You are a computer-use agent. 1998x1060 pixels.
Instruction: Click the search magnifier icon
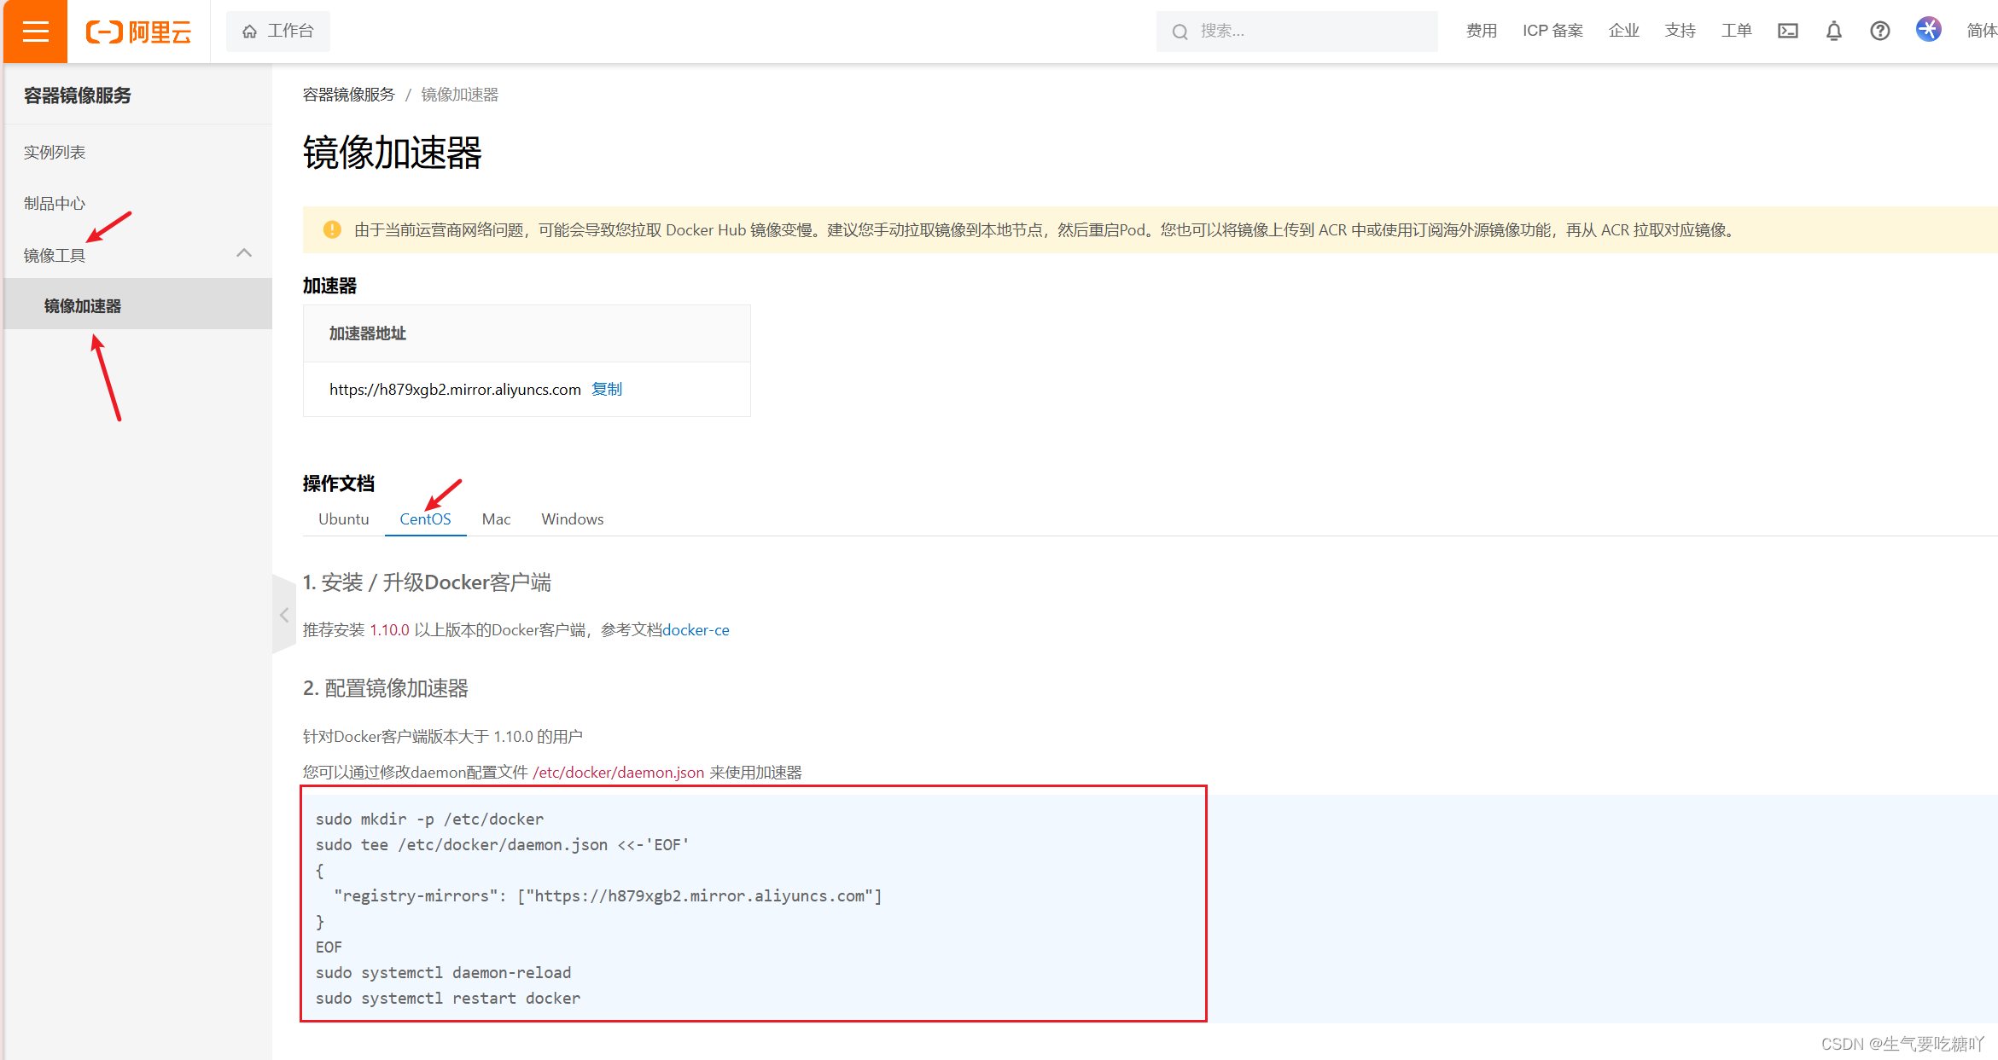click(x=1180, y=32)
